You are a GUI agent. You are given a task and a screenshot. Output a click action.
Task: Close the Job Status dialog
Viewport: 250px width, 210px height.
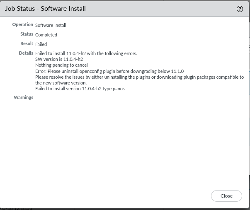pyautogui.click(x=226, y=196)
